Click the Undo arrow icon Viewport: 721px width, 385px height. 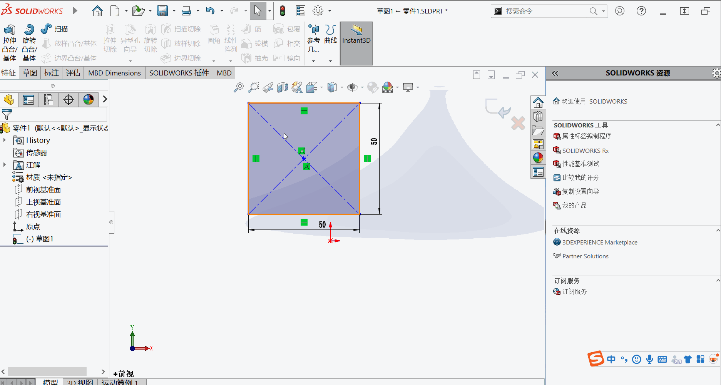click(x=210, y=11)
